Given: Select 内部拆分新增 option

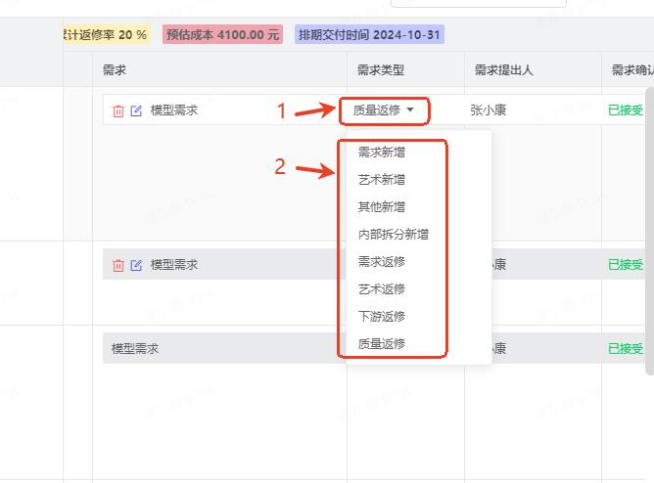Looking at the screenshot, I should coord(394,235).
